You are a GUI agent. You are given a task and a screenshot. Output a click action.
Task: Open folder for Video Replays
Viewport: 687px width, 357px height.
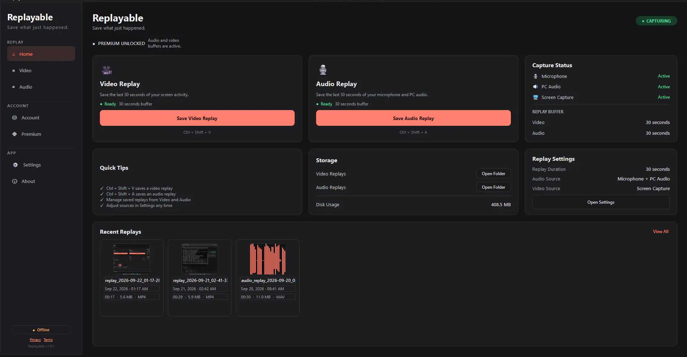click(x=493, y=174)
